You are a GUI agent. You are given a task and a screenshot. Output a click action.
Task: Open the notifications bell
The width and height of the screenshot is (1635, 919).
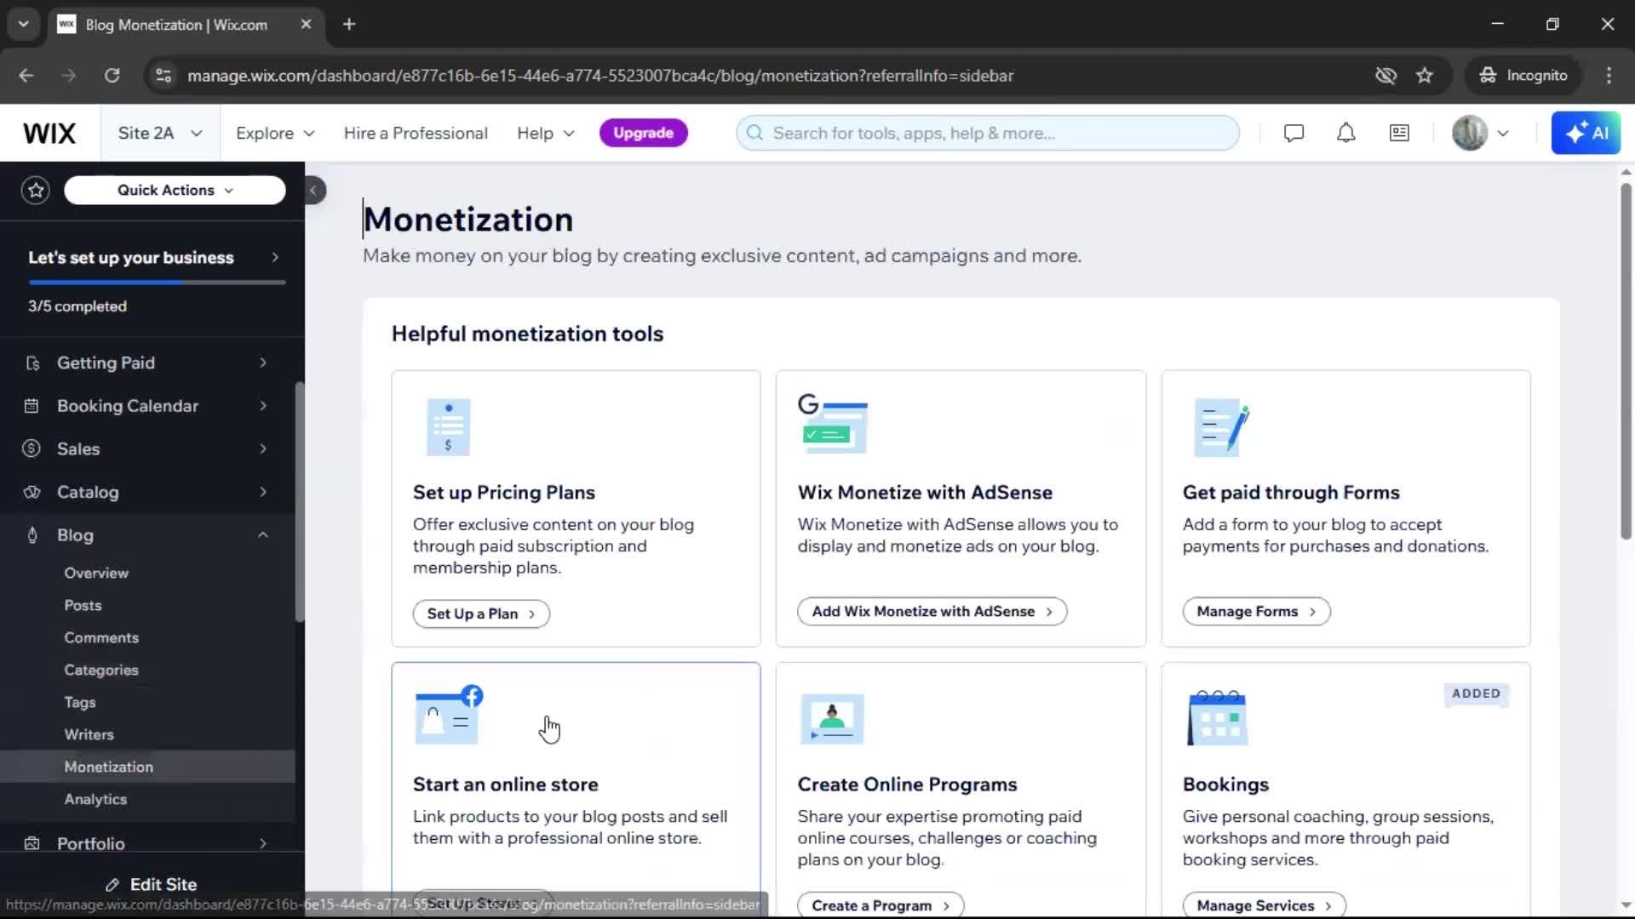pyautogui.click(x=1345, y=133)
